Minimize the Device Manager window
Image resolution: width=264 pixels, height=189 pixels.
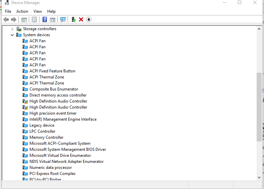[x=224, y=3]
